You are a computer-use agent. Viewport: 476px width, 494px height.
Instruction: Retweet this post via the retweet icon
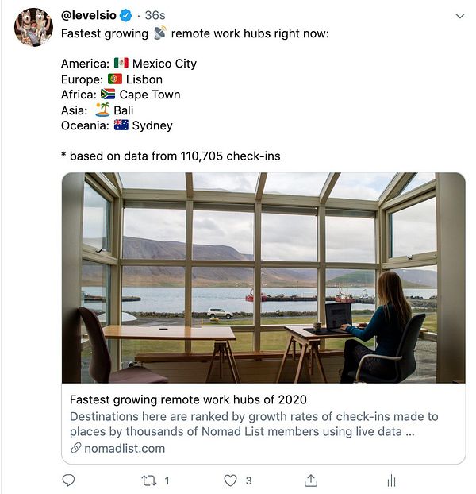point(149,480)
